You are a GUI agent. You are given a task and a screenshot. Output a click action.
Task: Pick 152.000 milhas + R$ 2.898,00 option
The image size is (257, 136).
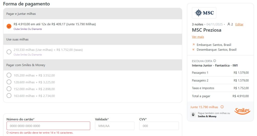pos(9,89)
